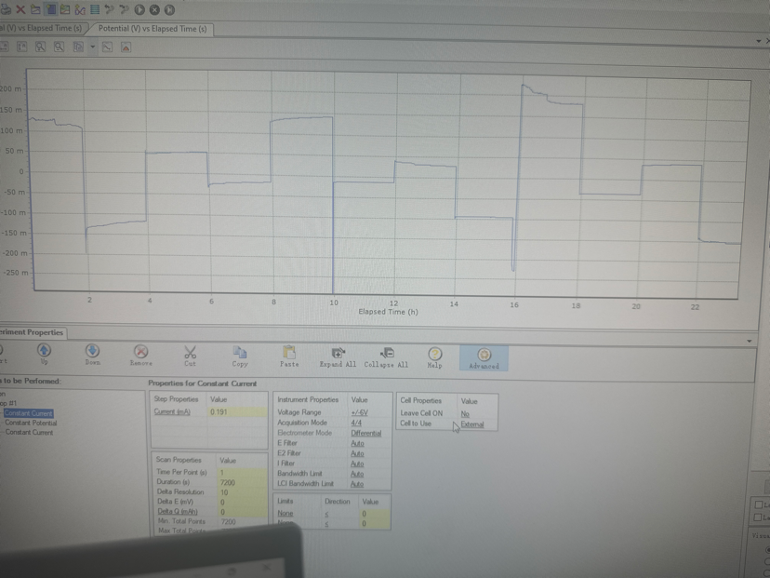The height and width of the screenshot is (578, 770).
Task: Click the graph cursor tool icon
Action: [x=78, y=47]
